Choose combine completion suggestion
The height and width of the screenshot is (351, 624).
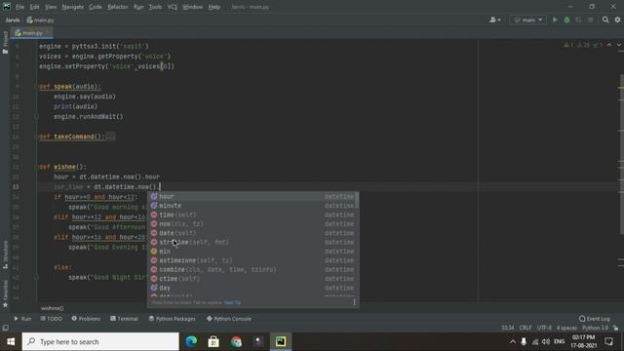pos(253,270)
